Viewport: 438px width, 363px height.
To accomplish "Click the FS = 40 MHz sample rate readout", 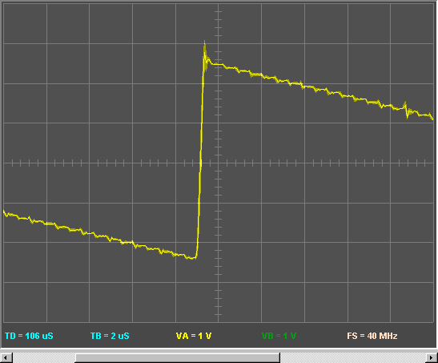I will click(372, 336).
